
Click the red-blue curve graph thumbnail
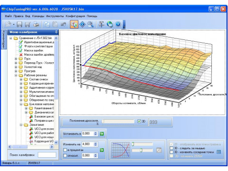click(121, 150)
